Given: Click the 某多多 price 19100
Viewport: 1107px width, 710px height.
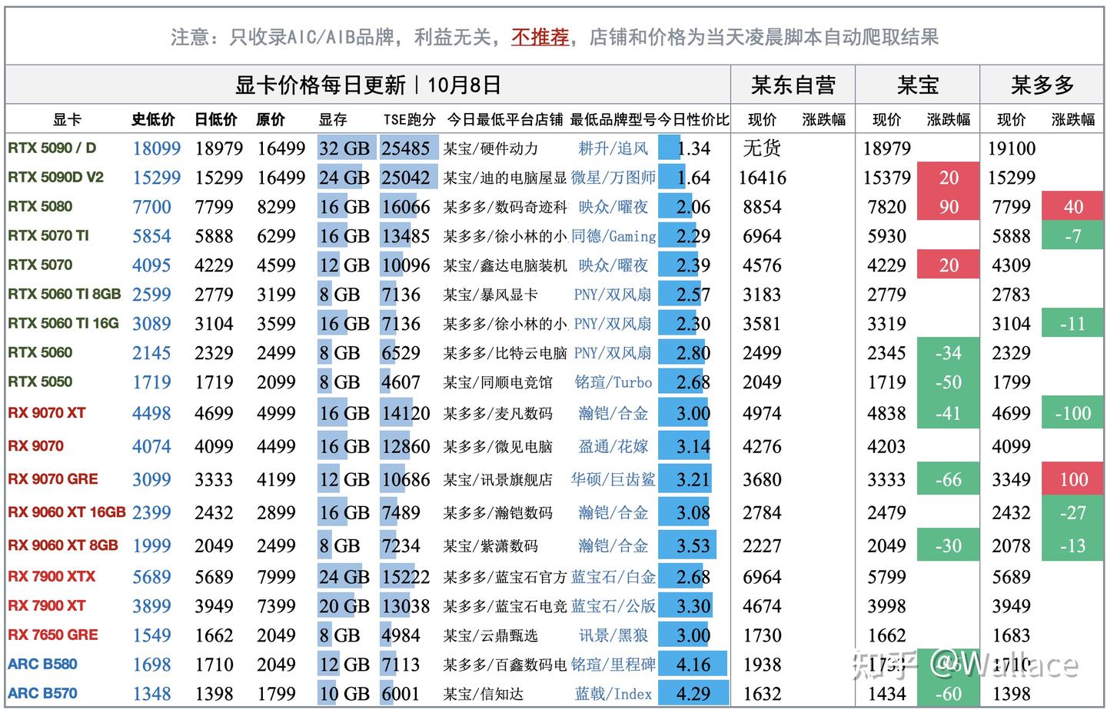Looking at the screenshot, I should click(x=1012, y=148).
